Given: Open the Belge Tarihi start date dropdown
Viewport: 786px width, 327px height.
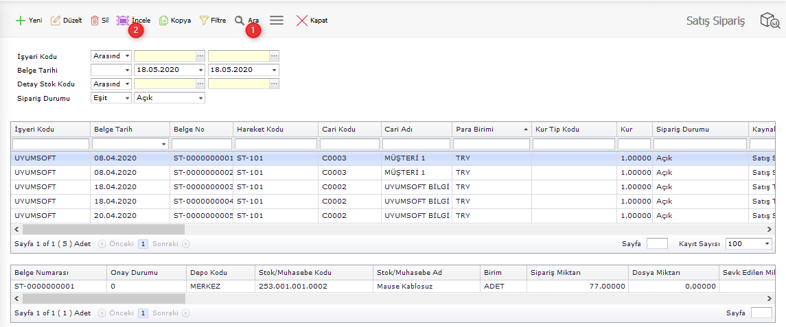Looking at the screenshot, I should pyautogui.click(x=200, y=70).
